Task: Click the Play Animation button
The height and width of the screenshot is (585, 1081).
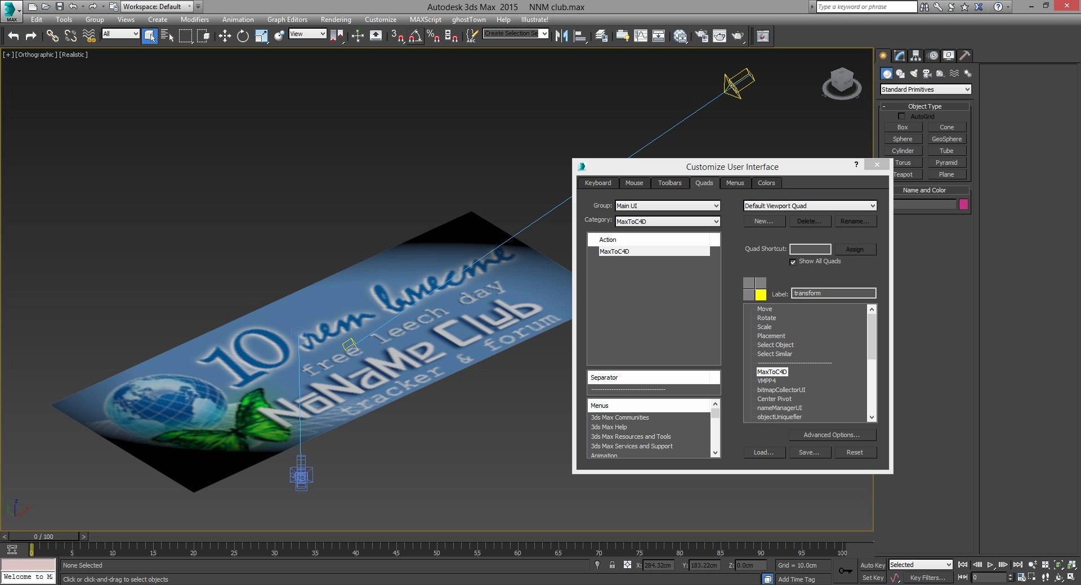Action: [x=990, y=565]
